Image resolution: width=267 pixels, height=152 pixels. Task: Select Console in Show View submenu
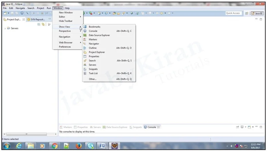coord(109,31)
